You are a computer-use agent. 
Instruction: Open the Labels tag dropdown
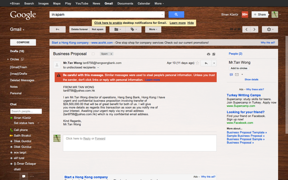pyautogui.click(x=133, y=29)
